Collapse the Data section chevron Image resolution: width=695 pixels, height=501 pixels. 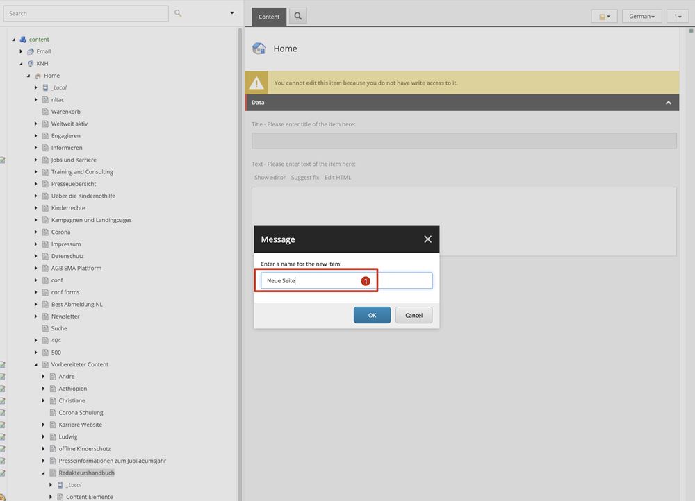click(x=668, y=103)
